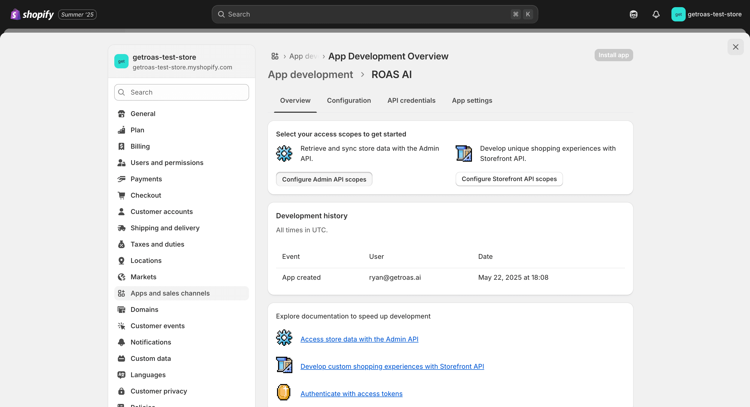This screenshot has width=750, height=407.
Task: Click the truncated App dev breadcrumb
Action: pos(304,56)
